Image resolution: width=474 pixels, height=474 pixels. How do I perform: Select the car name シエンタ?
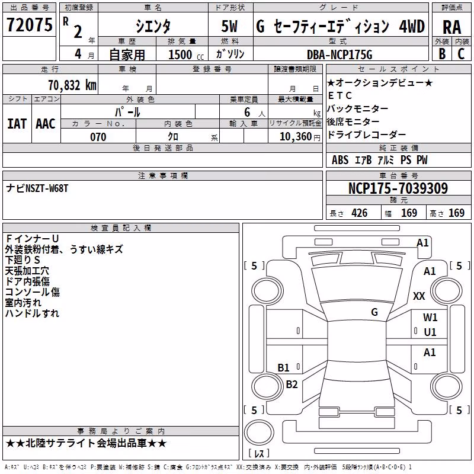click(x=153, y=26)
